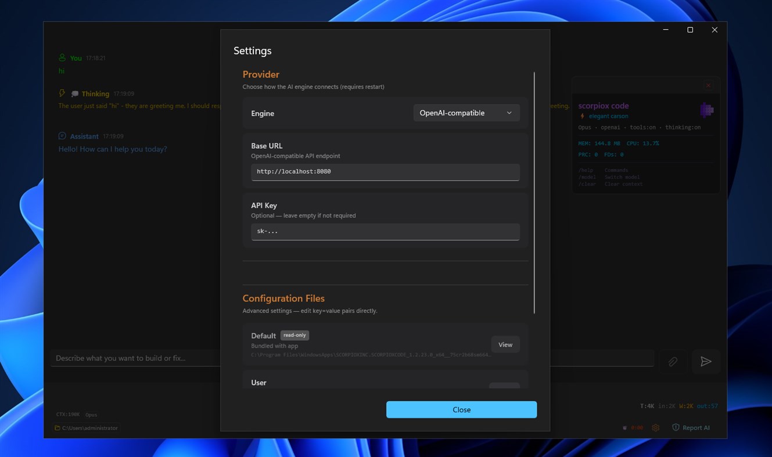Open settings via the gear icon

click(656, 428)
